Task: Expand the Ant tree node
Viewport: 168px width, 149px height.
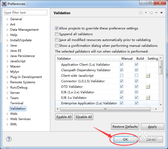Action: click(7, 25)
